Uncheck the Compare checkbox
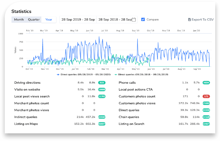Image resolution: width=220 pixels, height=141 pixels. point(143,20)
